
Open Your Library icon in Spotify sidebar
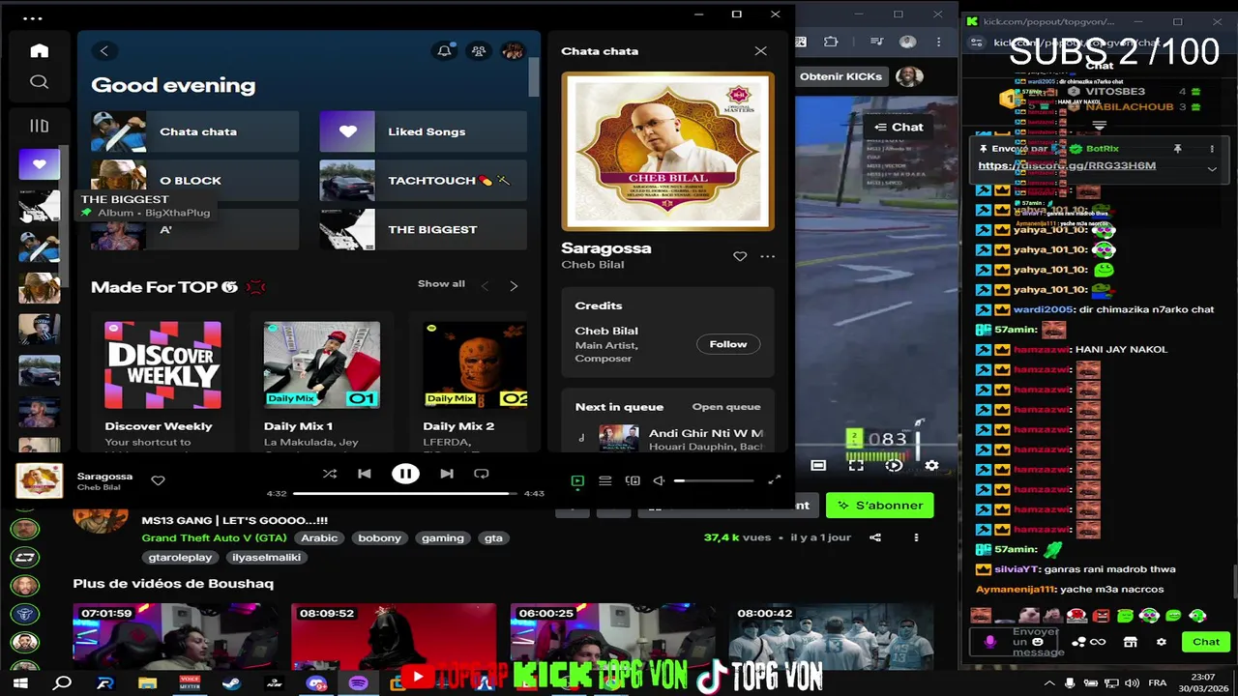click(x=39, y=126)
